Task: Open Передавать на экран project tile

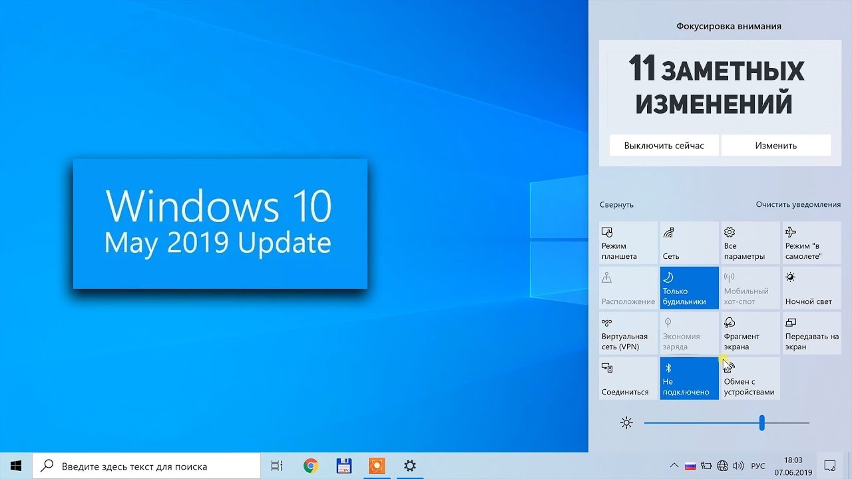Action: (811, 333)
